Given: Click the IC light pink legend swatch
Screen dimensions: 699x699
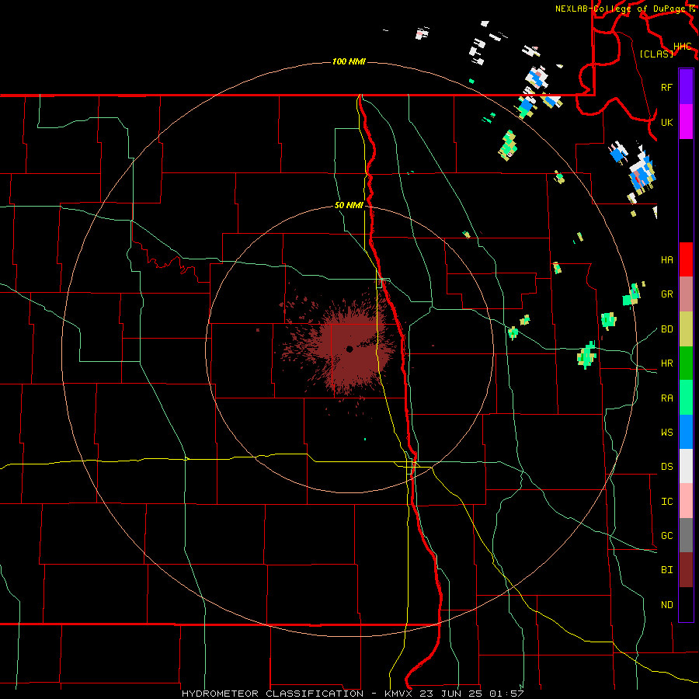Looking at the screenshot, I should (x=686, y=501).
